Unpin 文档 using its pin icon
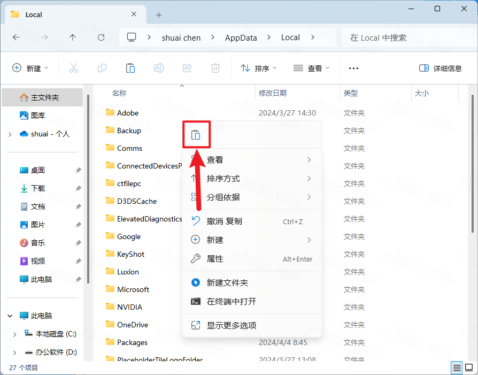This screenshot has height=375, width=478. [79, 206]
